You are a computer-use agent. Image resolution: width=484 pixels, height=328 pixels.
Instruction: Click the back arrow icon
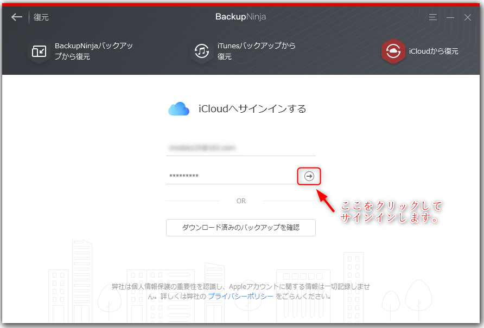click(17, 17)
